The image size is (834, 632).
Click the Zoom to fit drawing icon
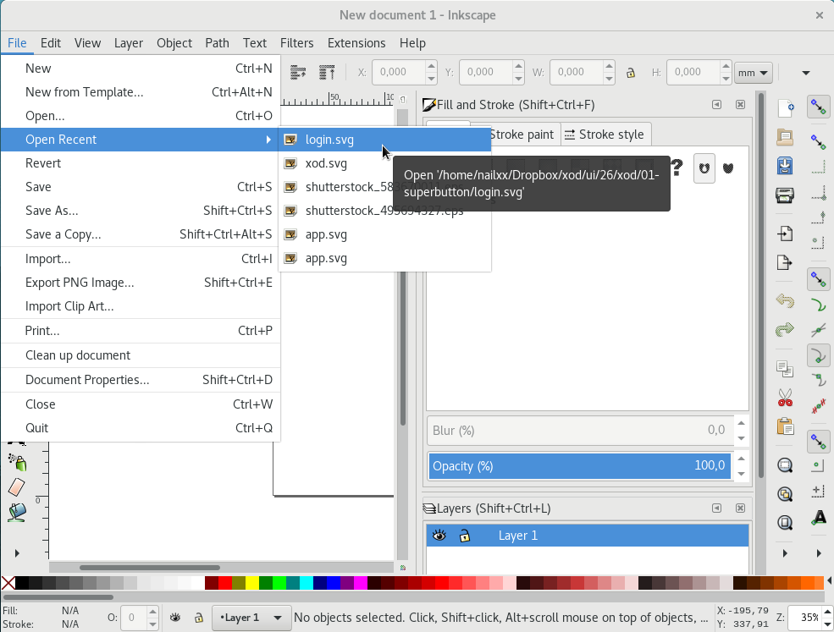click(785, 494)
